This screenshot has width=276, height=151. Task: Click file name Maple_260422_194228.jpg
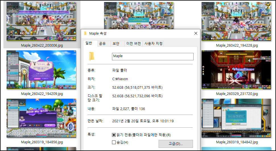tap(237, 45)
